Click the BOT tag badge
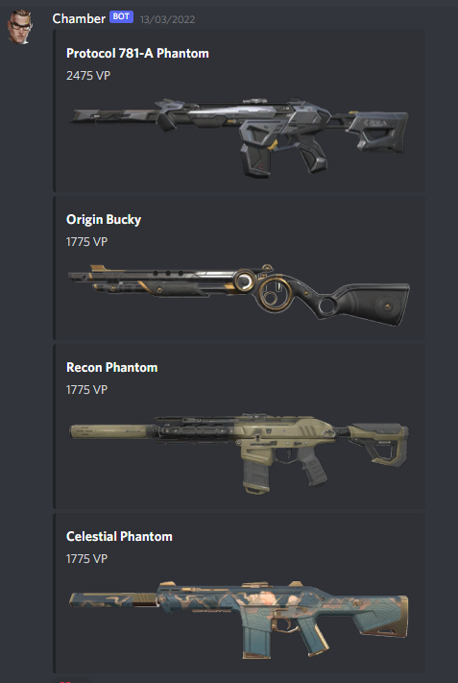This screenshot has width=458, height=683. point(122,17)
